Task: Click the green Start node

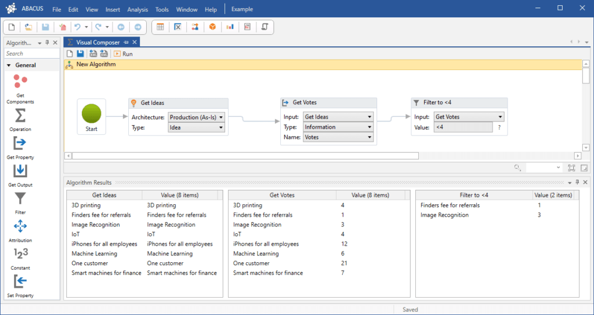Action: coord(92,113)
